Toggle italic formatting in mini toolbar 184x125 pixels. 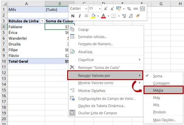coord(80,16)
